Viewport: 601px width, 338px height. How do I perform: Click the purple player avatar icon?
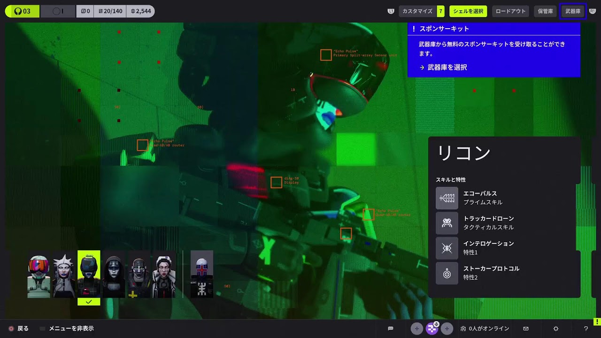click(431, 329)
